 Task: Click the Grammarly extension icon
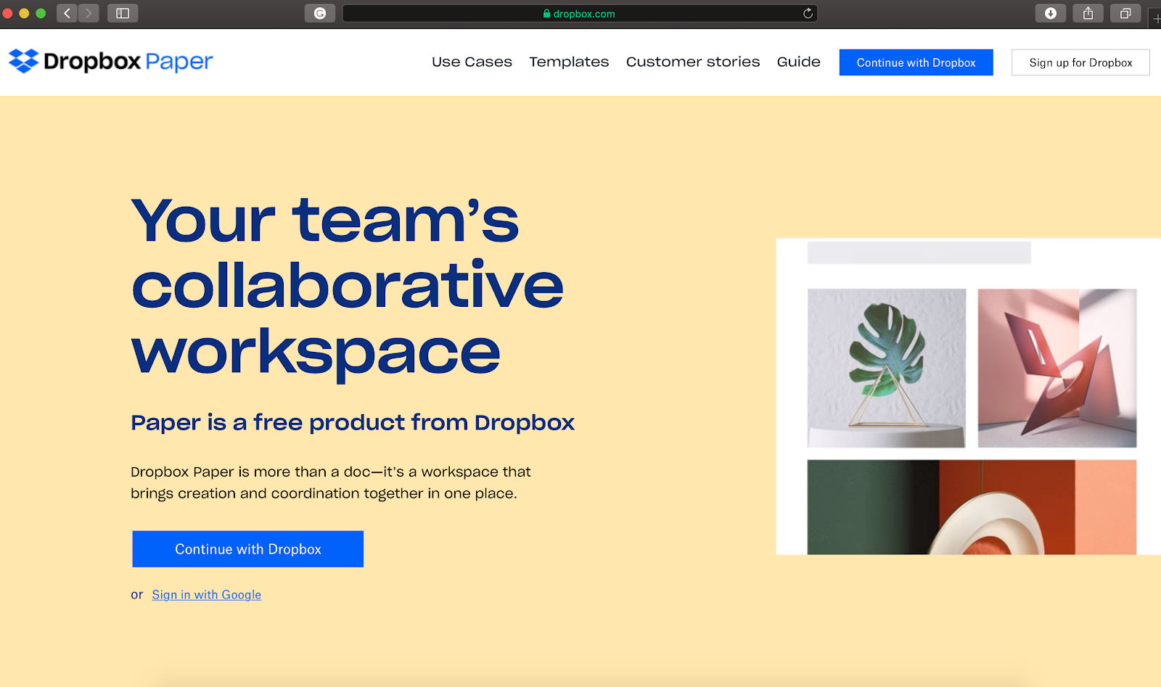pyautogui.click(x=320, y=13)
